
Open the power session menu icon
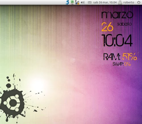pyautogui.click(x=139, y=2)
